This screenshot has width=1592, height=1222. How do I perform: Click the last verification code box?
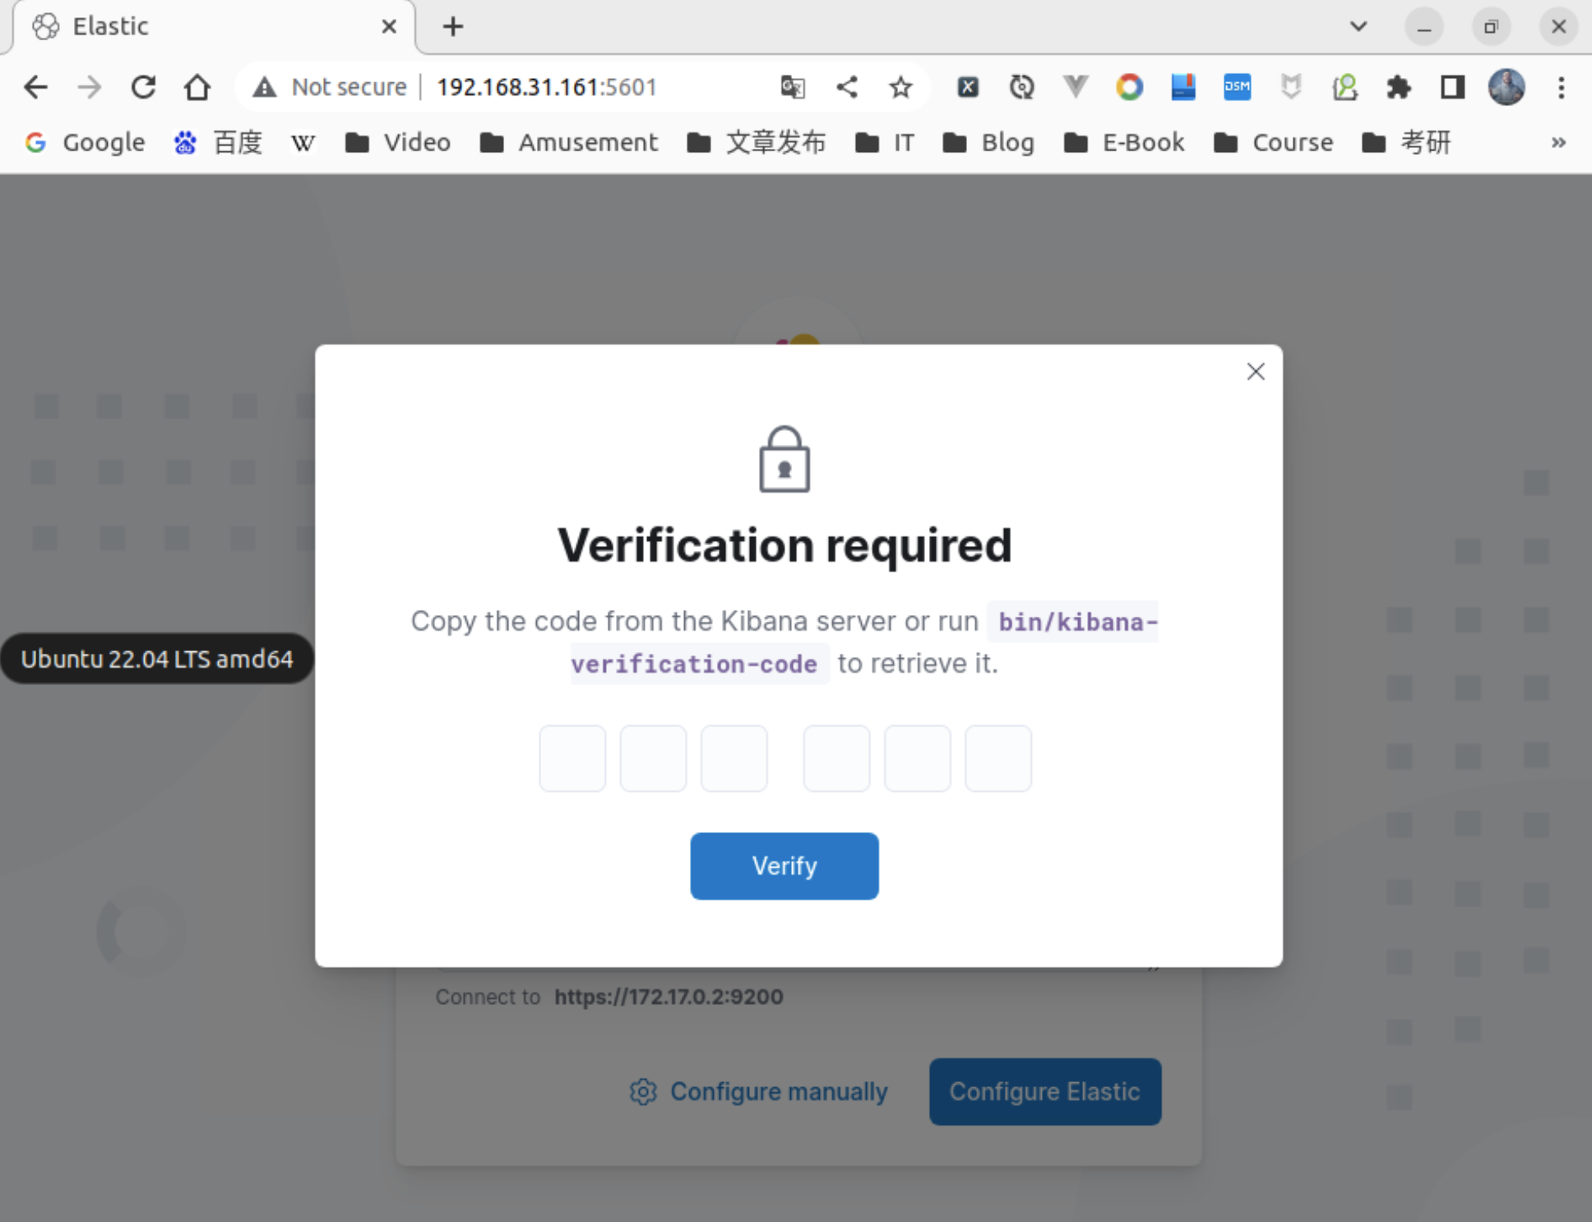[997, 758]
